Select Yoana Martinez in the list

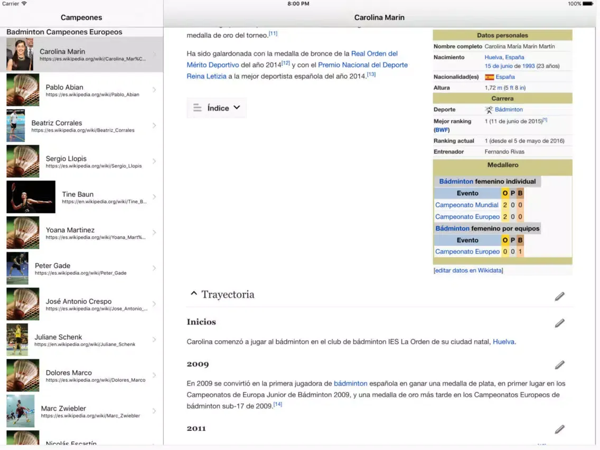(81, 232)
